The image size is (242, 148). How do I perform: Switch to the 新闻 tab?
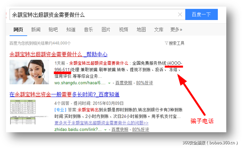pyautogui.click(x=36, y=30)
